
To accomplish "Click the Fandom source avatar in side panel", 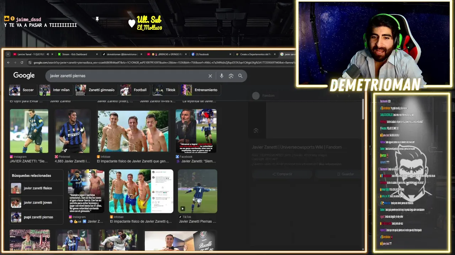I will tap(256, 96).
